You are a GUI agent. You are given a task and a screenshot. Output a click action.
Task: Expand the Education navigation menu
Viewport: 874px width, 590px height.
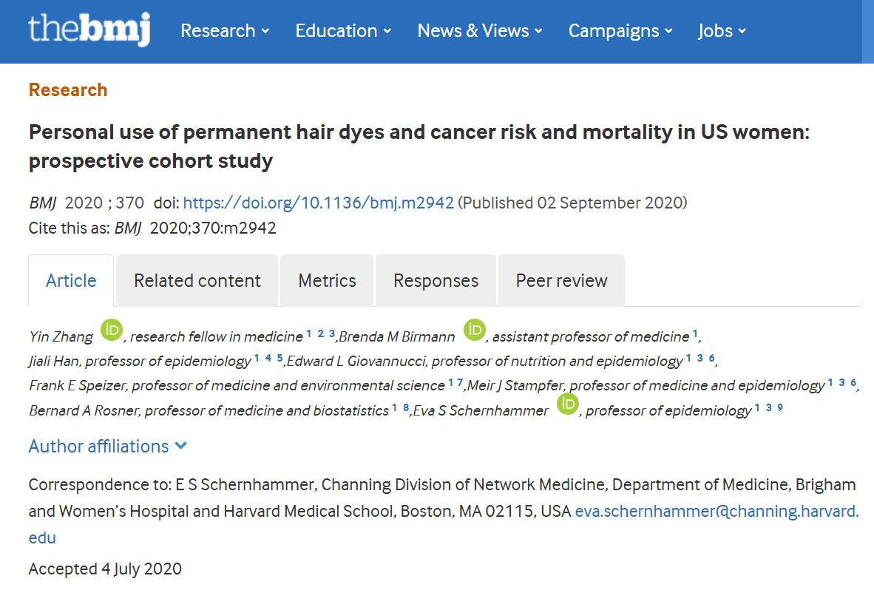click(343, 31)
